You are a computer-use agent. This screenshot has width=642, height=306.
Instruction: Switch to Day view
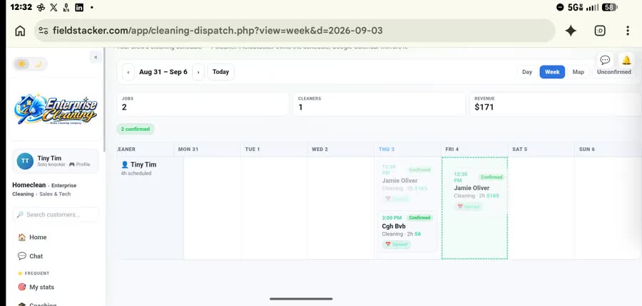[527, 72]
